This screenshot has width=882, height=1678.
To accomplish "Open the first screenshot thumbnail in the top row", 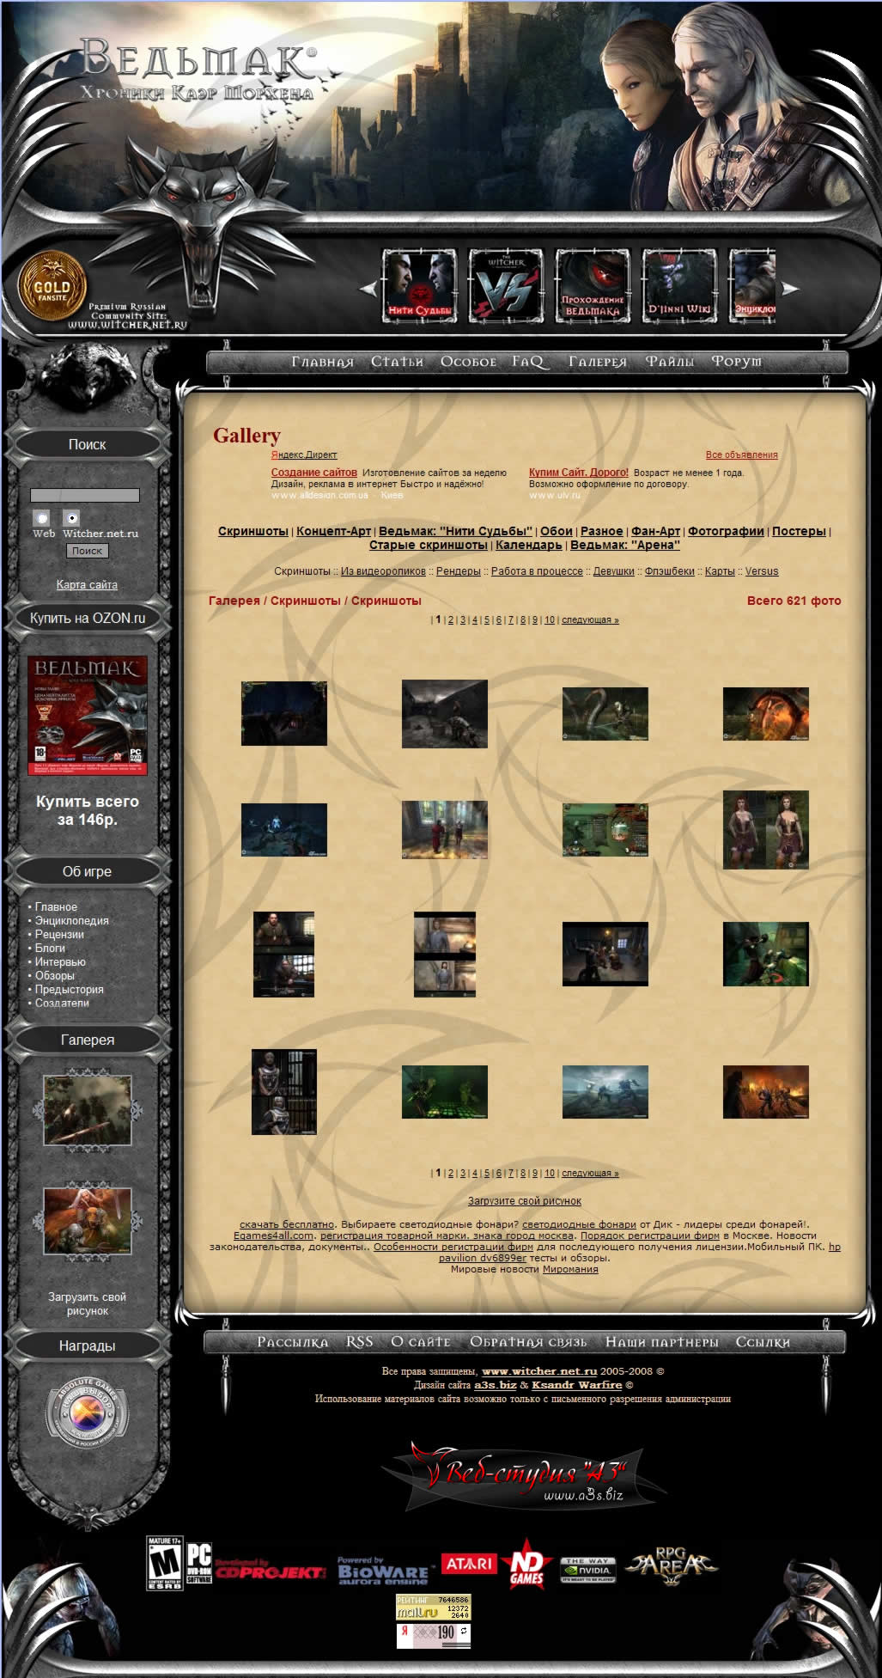I will 284,713.
